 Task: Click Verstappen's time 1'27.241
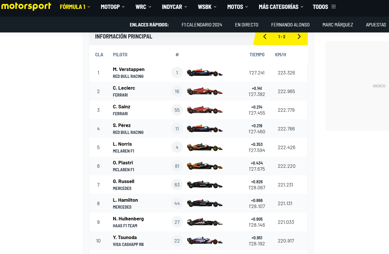[257, 73]
